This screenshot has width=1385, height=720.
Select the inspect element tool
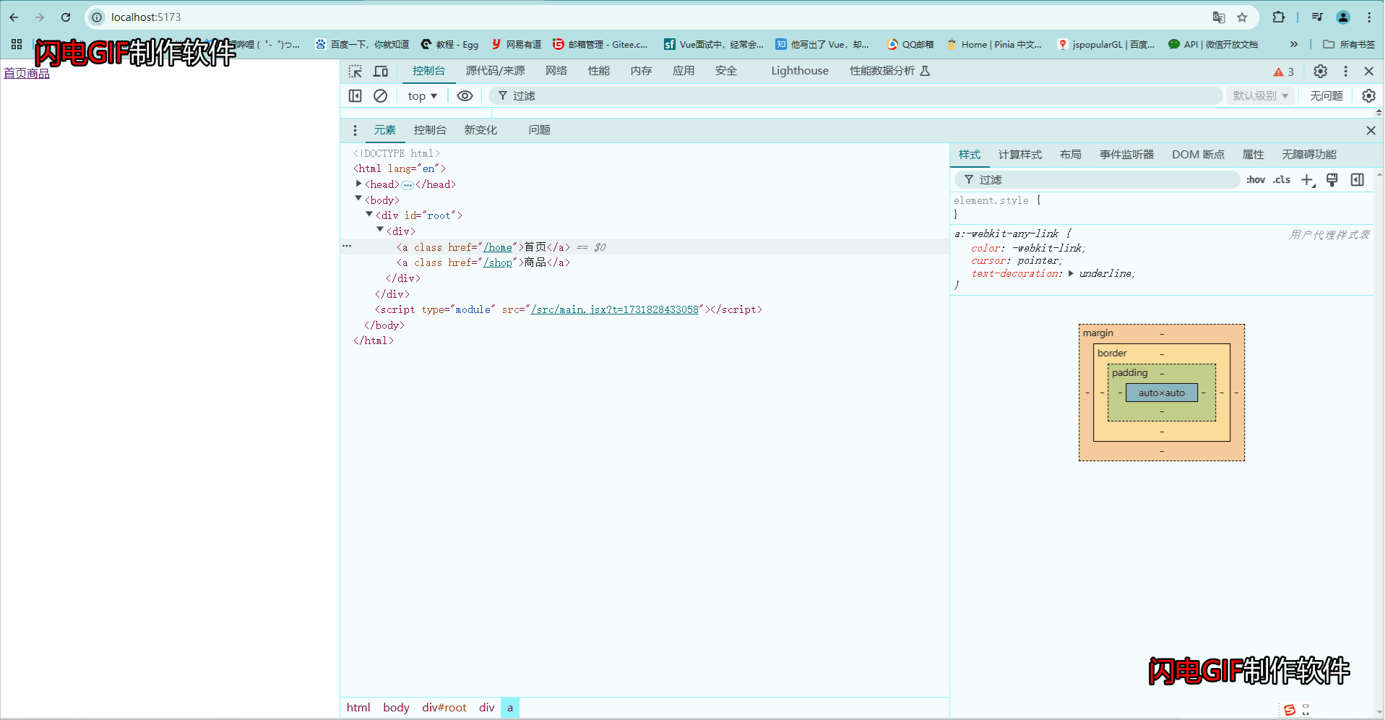(x=355, y=71)
